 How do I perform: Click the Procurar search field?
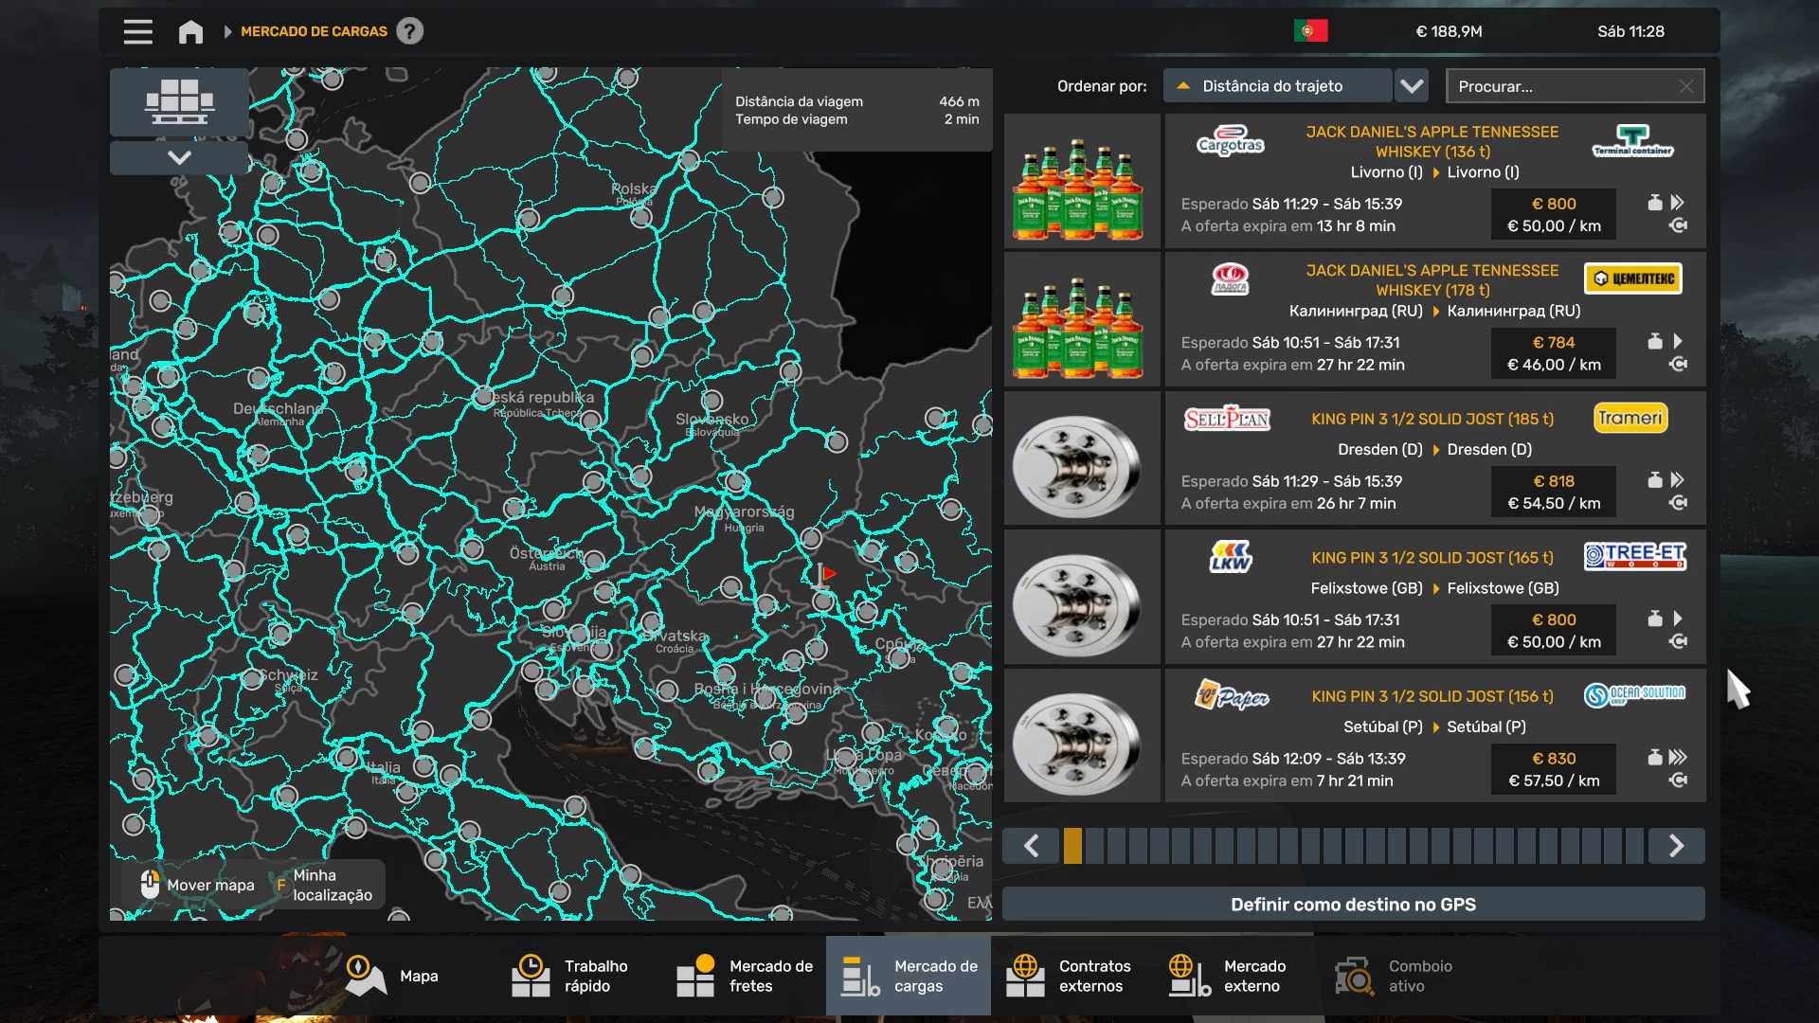pyautogui.click(x=1563, y=86)
